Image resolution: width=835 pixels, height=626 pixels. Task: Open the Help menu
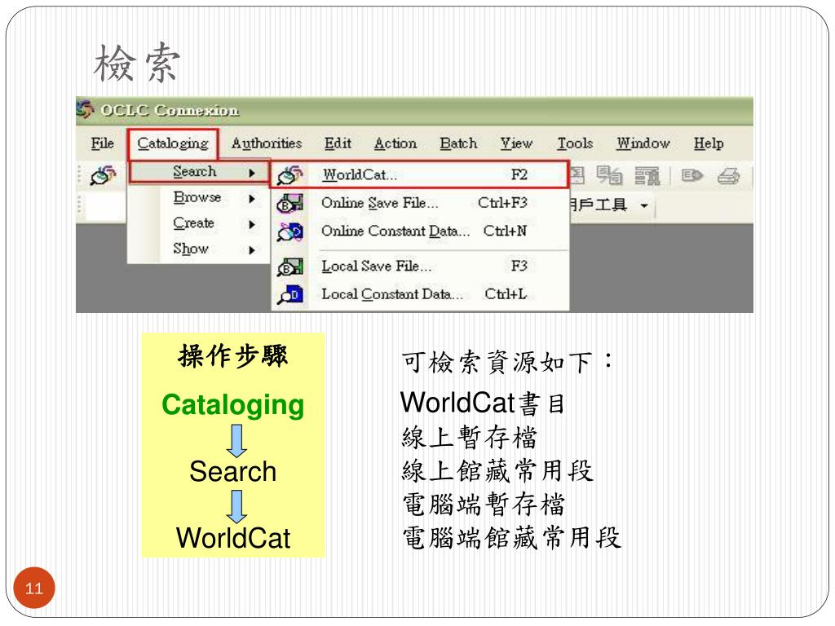click(x=709, y=143)
